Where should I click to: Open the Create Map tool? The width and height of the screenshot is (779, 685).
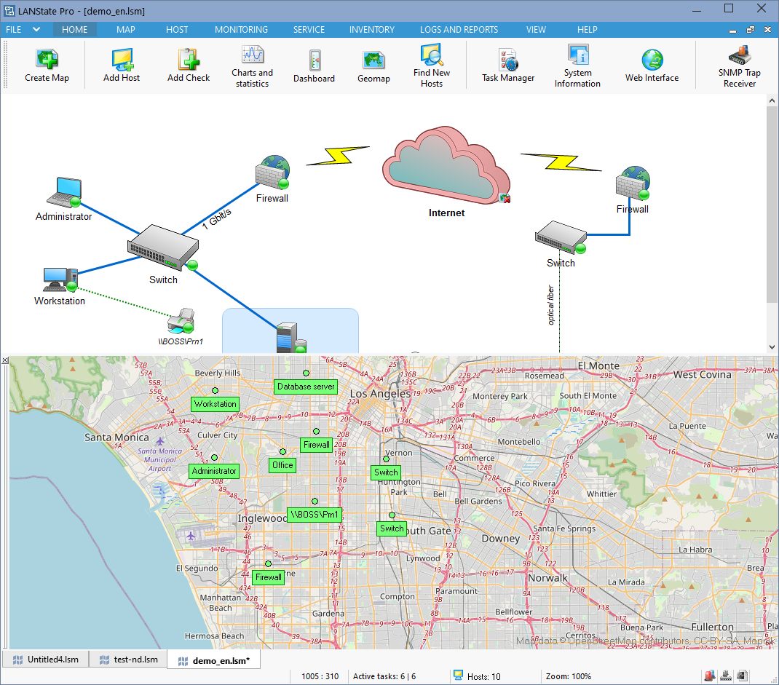pyautogui.click(x=47, y=66)
